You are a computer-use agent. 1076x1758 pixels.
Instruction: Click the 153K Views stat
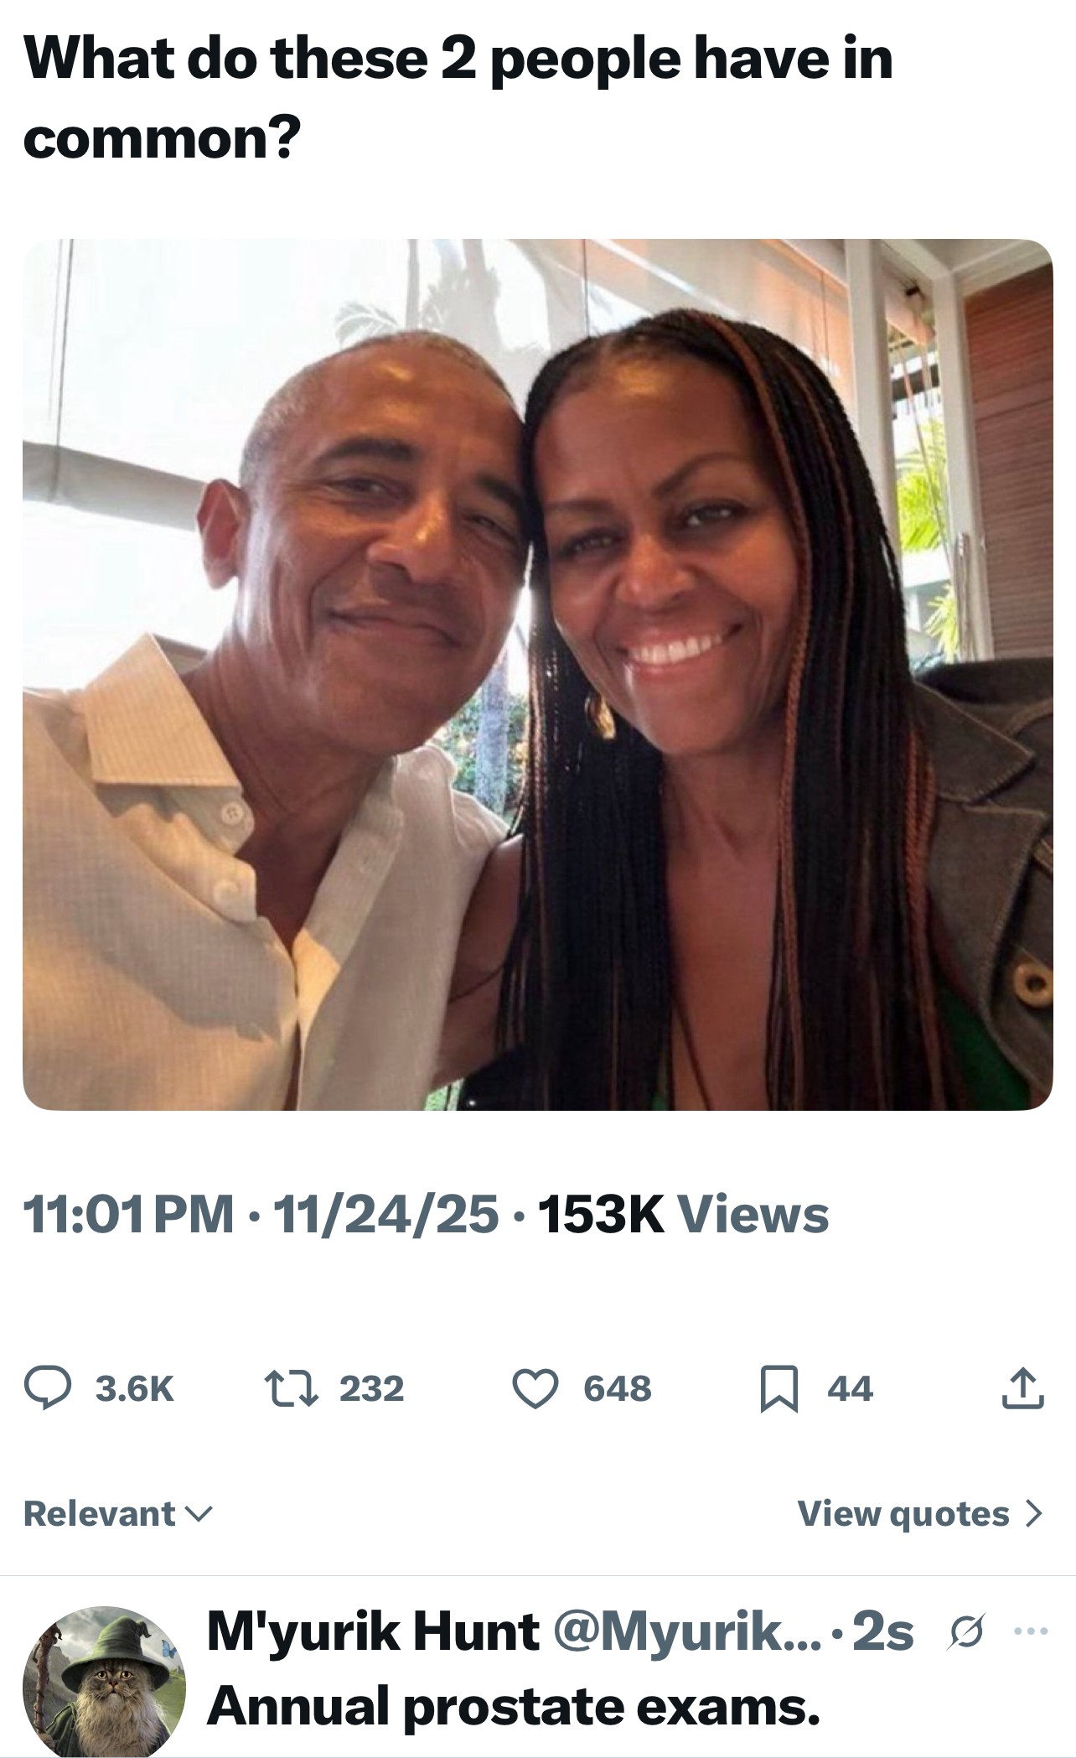coord(683,1215)
